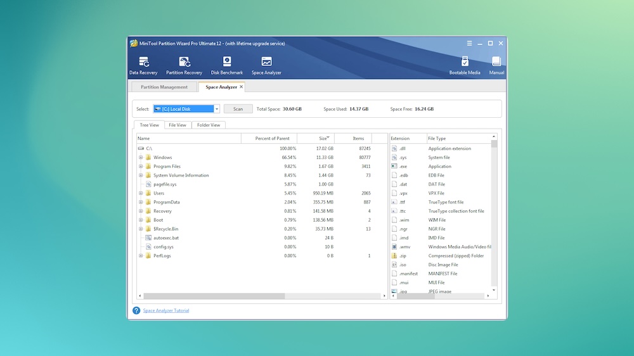Screen dimensions: 634x356
Task: Sort by the Extension column header
Action: (408, 138)
